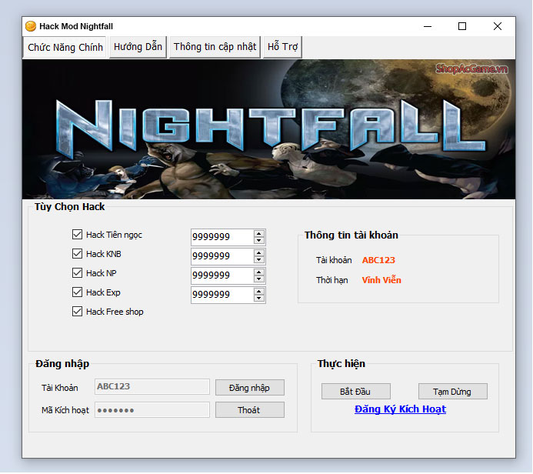The width and height of the screenshot is (533, 474).
Task: Minimize the Hack Mod Nightfall window
Action: pos(428,26)
